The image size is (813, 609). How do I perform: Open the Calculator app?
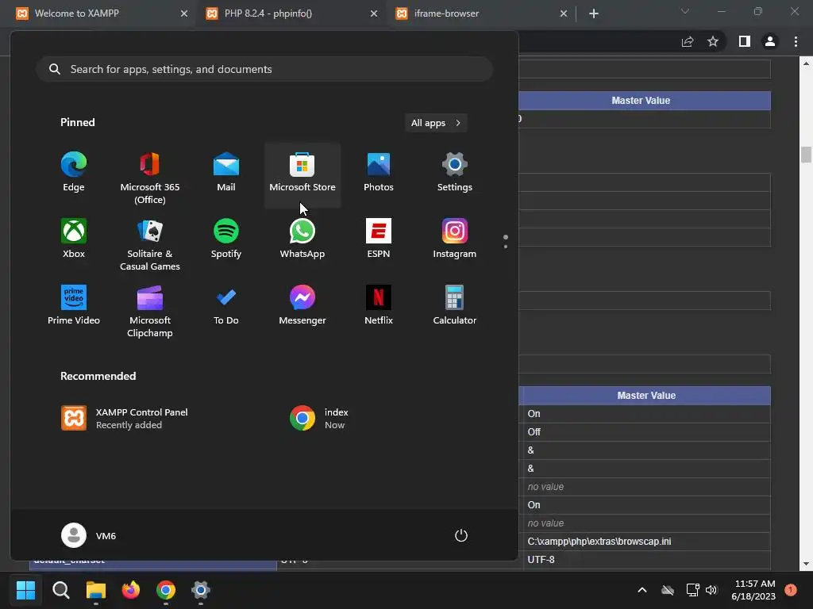455,305
